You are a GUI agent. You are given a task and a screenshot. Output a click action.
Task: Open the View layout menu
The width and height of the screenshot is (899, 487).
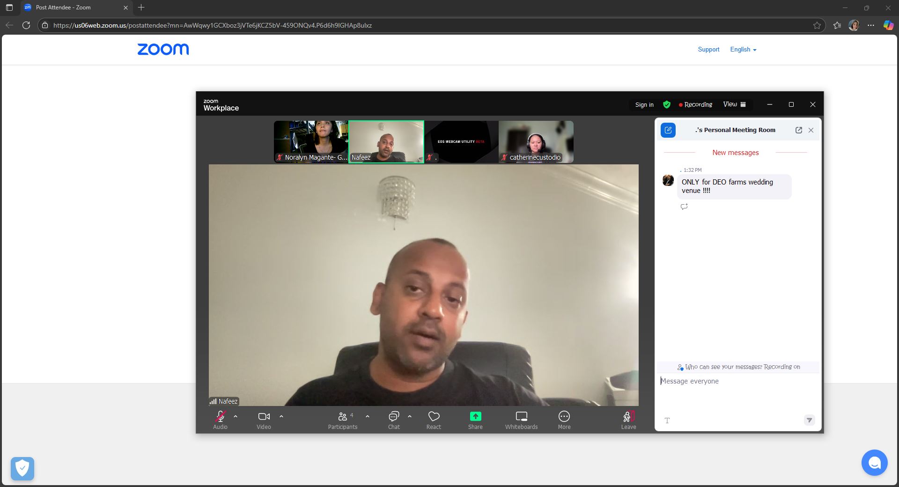(734, 104)
